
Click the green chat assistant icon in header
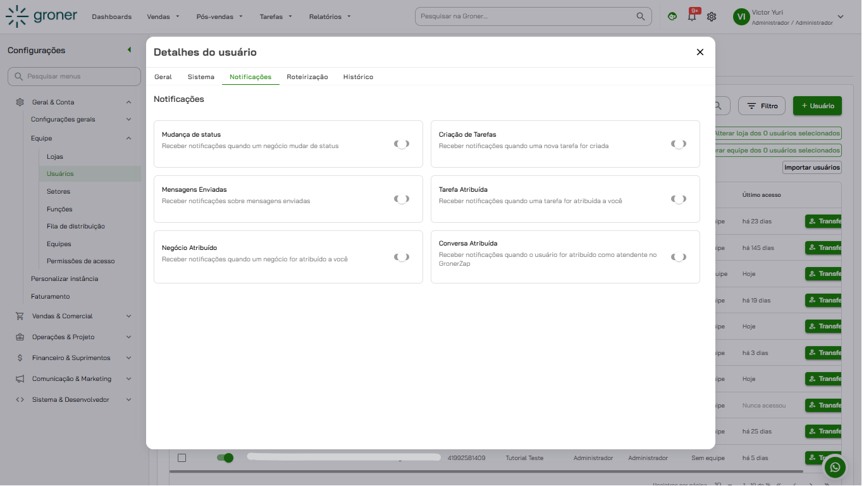coord(672,16)
